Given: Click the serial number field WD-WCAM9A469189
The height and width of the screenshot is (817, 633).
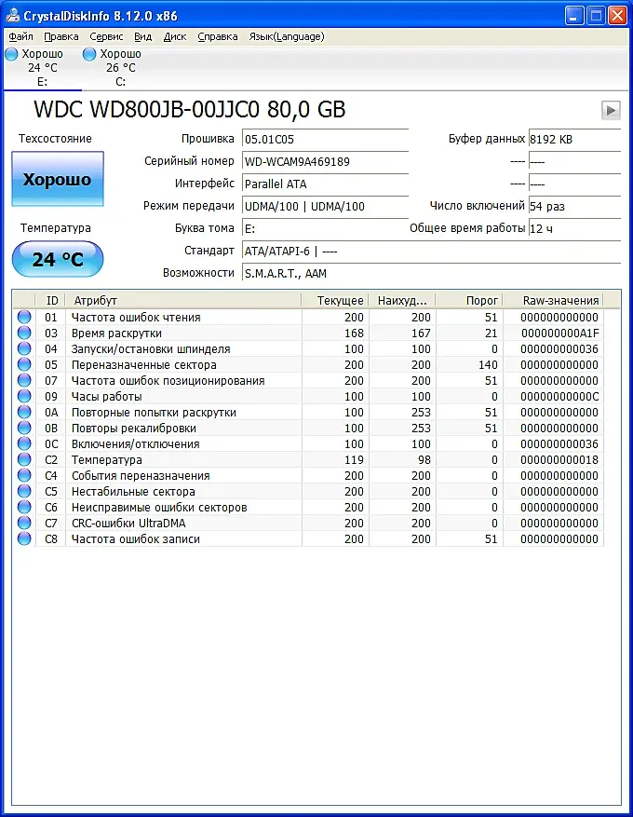Looking at the screenshot, I should click(x=326, y=162).
